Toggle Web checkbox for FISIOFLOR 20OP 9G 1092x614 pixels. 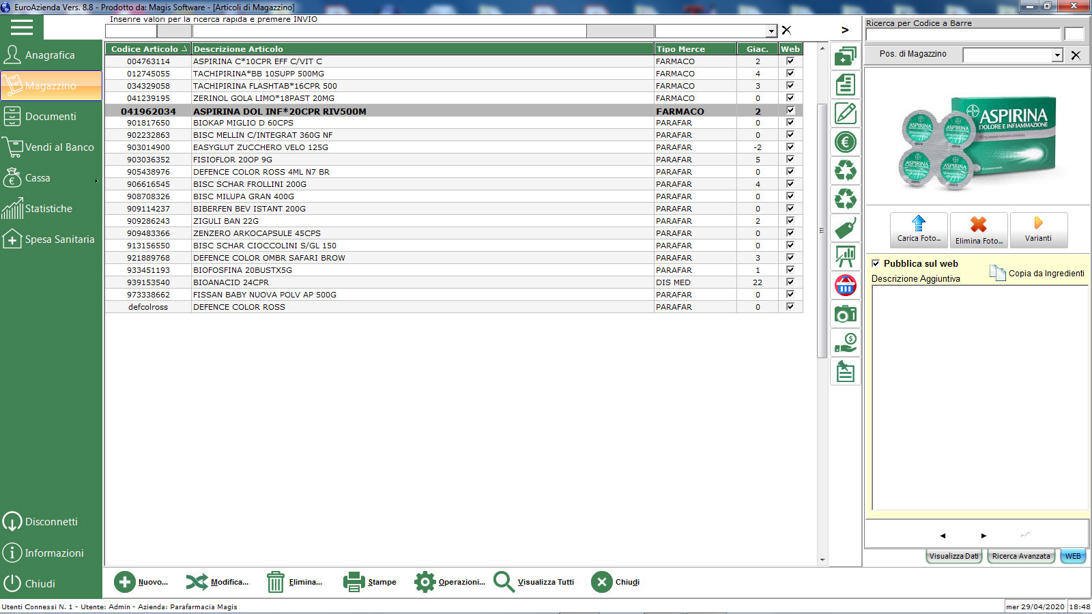pos(790,160)
